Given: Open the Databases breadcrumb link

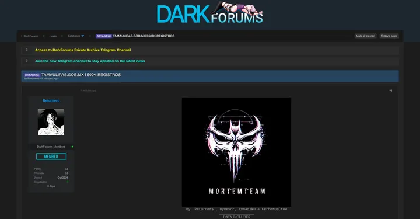Looking at the screenshot, I should click(x=73, y=36).
